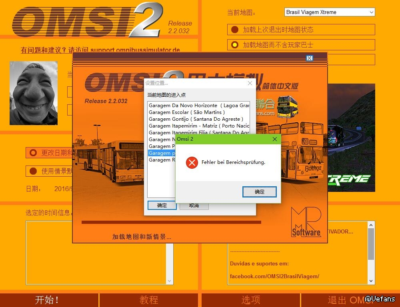The width and height of the screenshot is (400, 307).
Task: Open the Brasil Viagem Xtreme map dropdown
Action: pyautogui.click(x=330, y=12)
